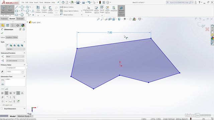Select the Line sketch tool
214x120 pixels.
click(16, 7)
